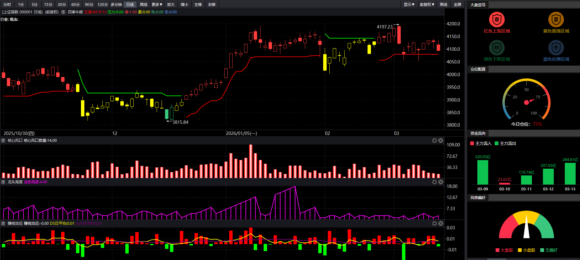
Task: Close the 赚钱效应 indicator panel
Action: tap(441, 223)
